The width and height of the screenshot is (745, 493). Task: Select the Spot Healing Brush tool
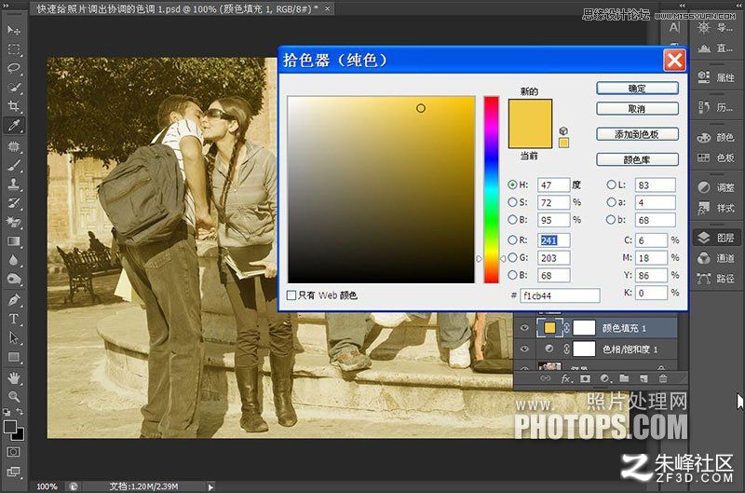point(14,146)
